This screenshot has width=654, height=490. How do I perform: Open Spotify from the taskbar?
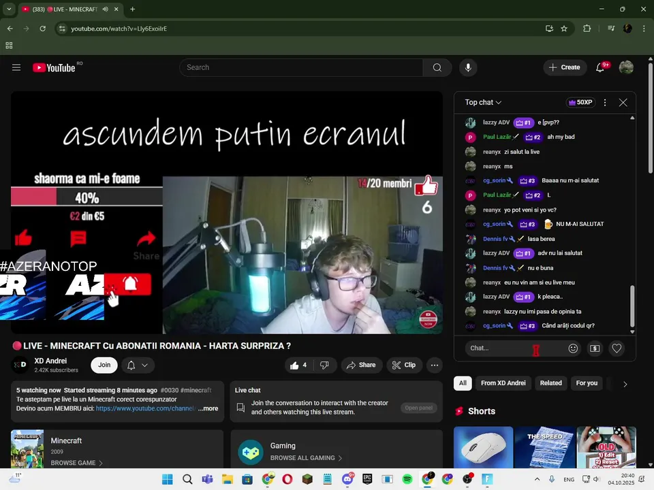(x=407, y=479)
